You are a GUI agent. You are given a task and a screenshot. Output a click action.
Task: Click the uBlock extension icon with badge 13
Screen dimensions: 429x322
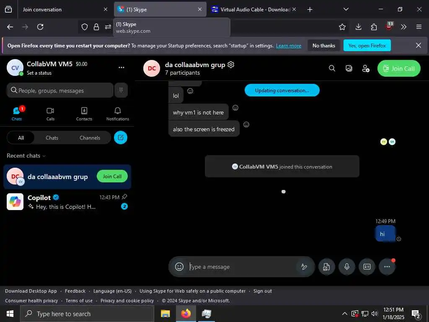[x=389, y=26]
